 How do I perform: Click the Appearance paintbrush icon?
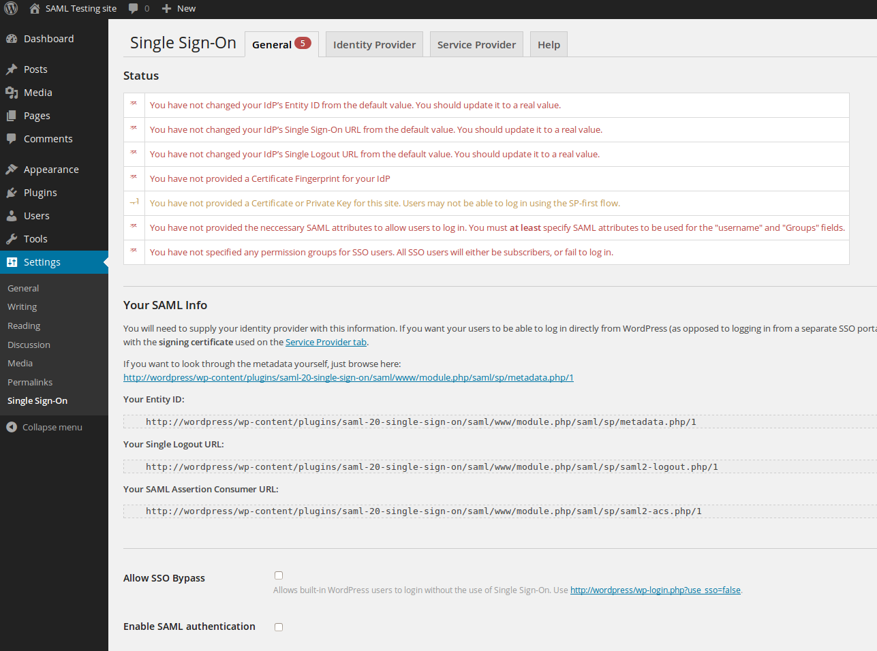[x=12, y=170]
